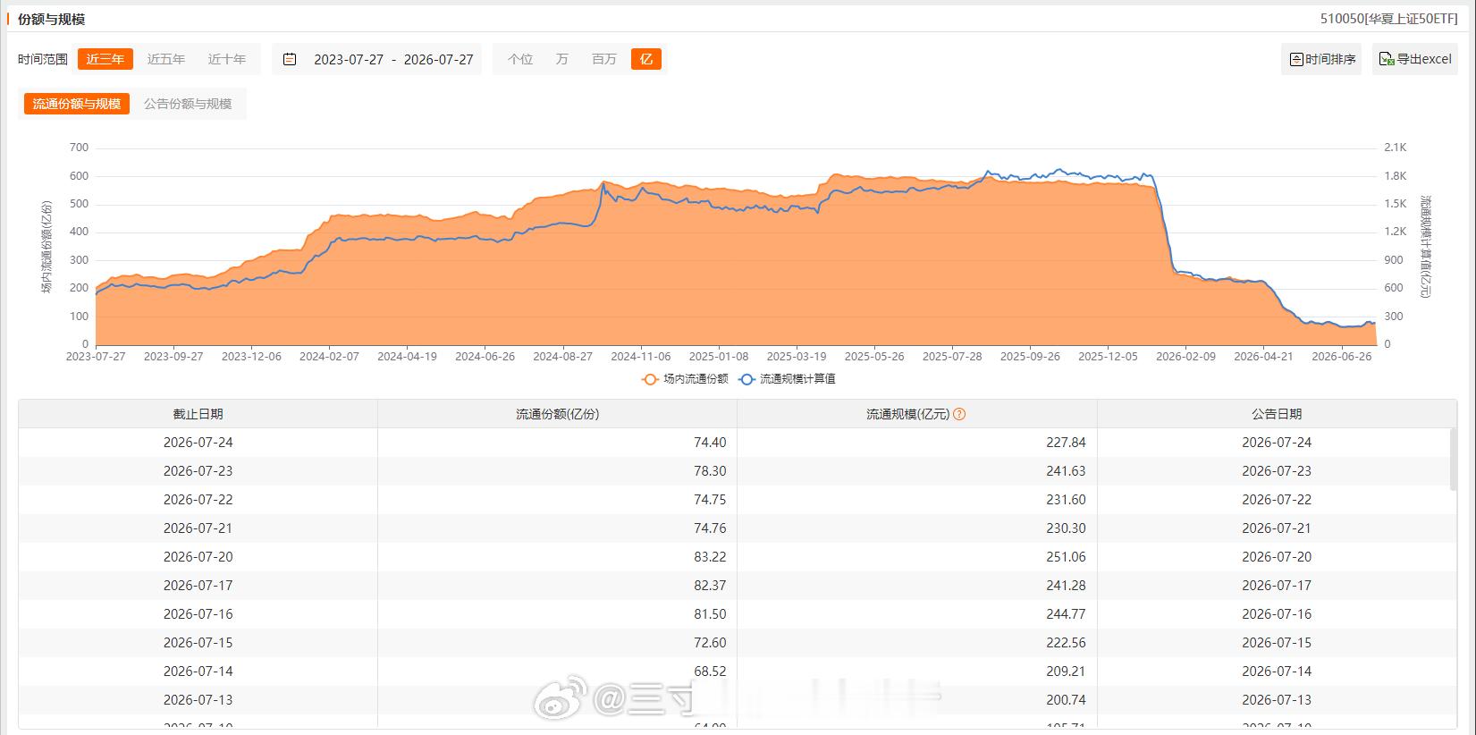Viewport: 1476px width, 735px height.
Task: Click the 流通份额(亿份) column header
Action: click(x=558, y=414)
